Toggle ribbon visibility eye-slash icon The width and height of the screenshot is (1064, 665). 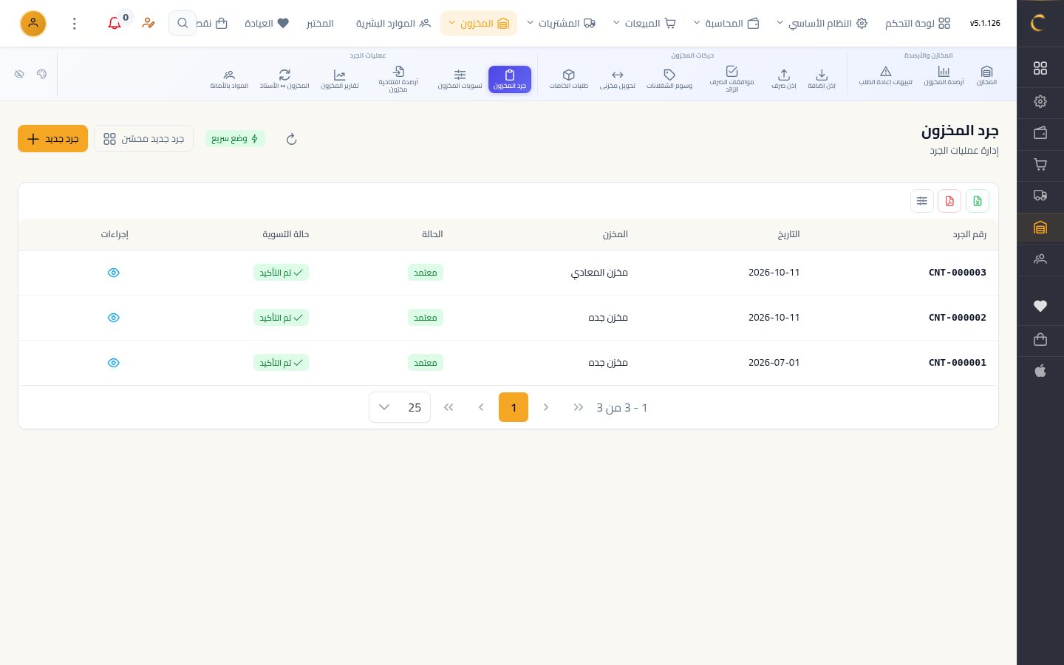(19, 75)
